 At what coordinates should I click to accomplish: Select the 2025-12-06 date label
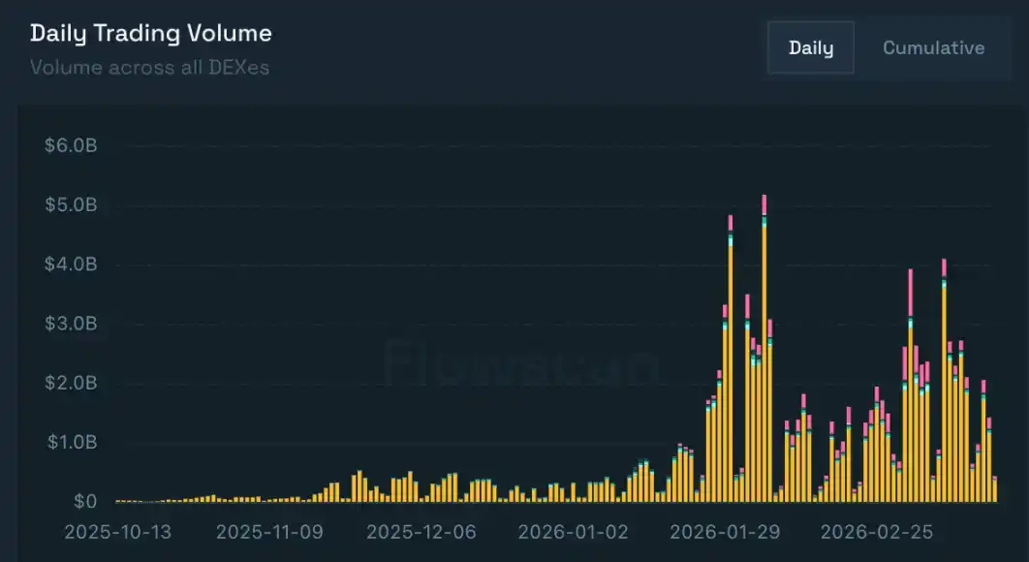tap(421, 532)
